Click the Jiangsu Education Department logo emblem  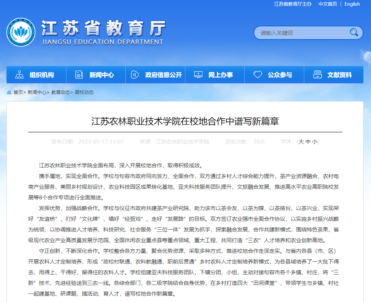tap(21, 32)
